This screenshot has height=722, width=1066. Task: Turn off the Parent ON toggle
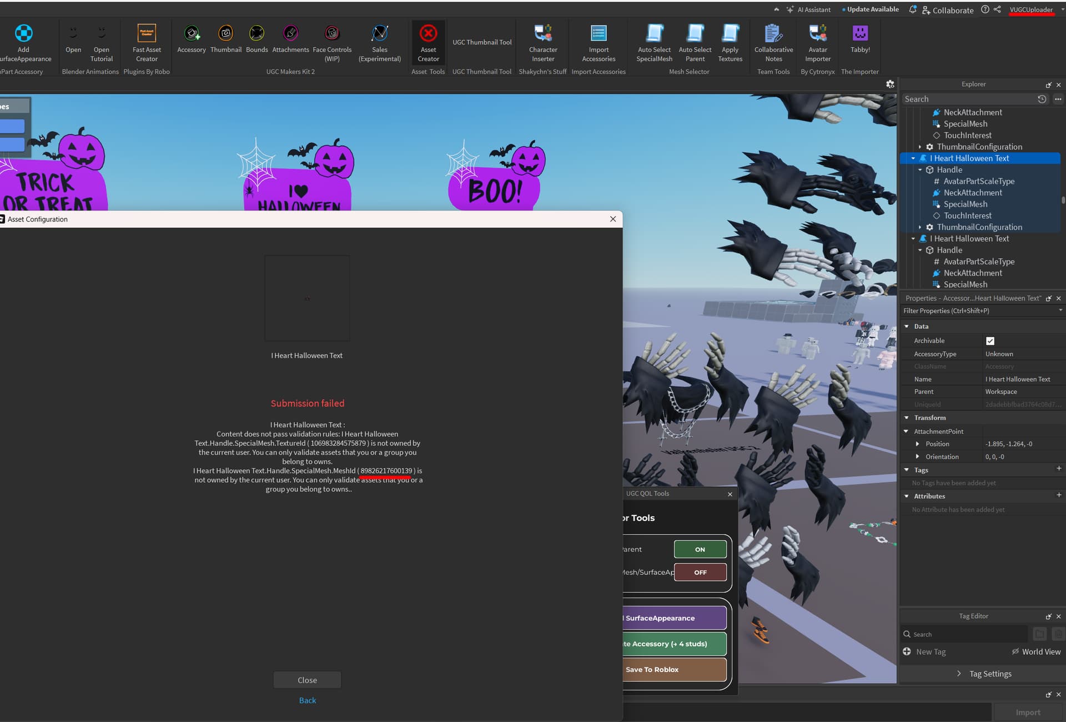(x=700, y=549)
